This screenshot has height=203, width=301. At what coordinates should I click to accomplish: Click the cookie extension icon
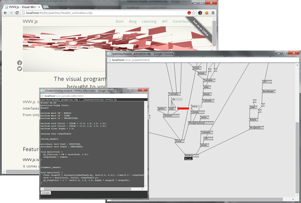207,13
